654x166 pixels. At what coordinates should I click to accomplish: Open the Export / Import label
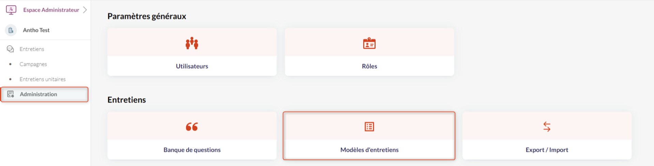click(547, 150)
